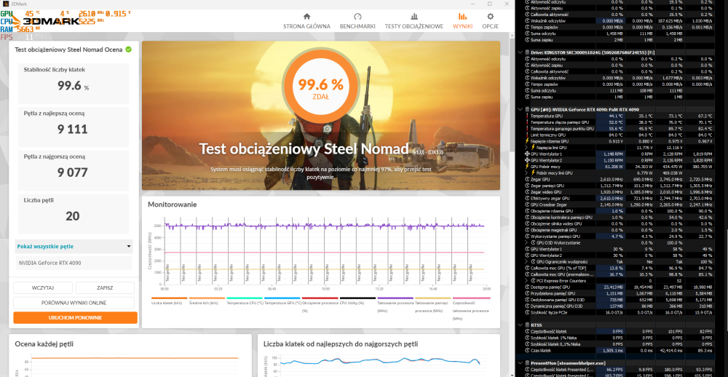Collapse the RTSS sensor group
The width and height of the screenshot is (728, 377).
click(x=518, y=325)
